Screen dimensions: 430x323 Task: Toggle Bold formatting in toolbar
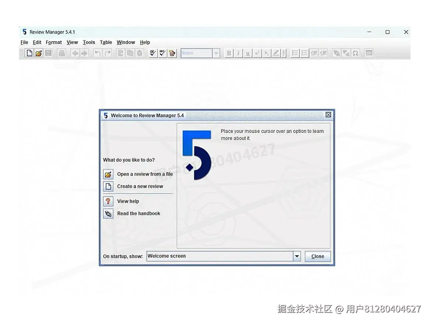tap(229, 53)
